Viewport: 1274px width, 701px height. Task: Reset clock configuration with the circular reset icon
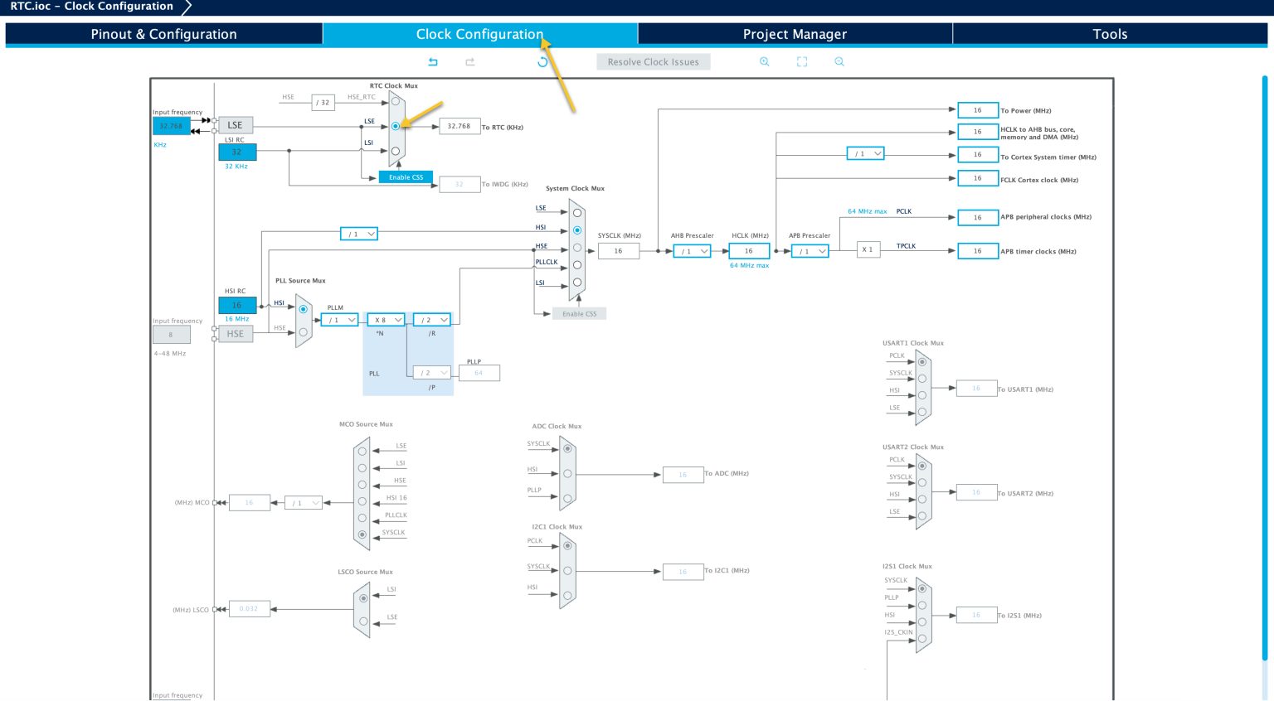tap(541, 61)
